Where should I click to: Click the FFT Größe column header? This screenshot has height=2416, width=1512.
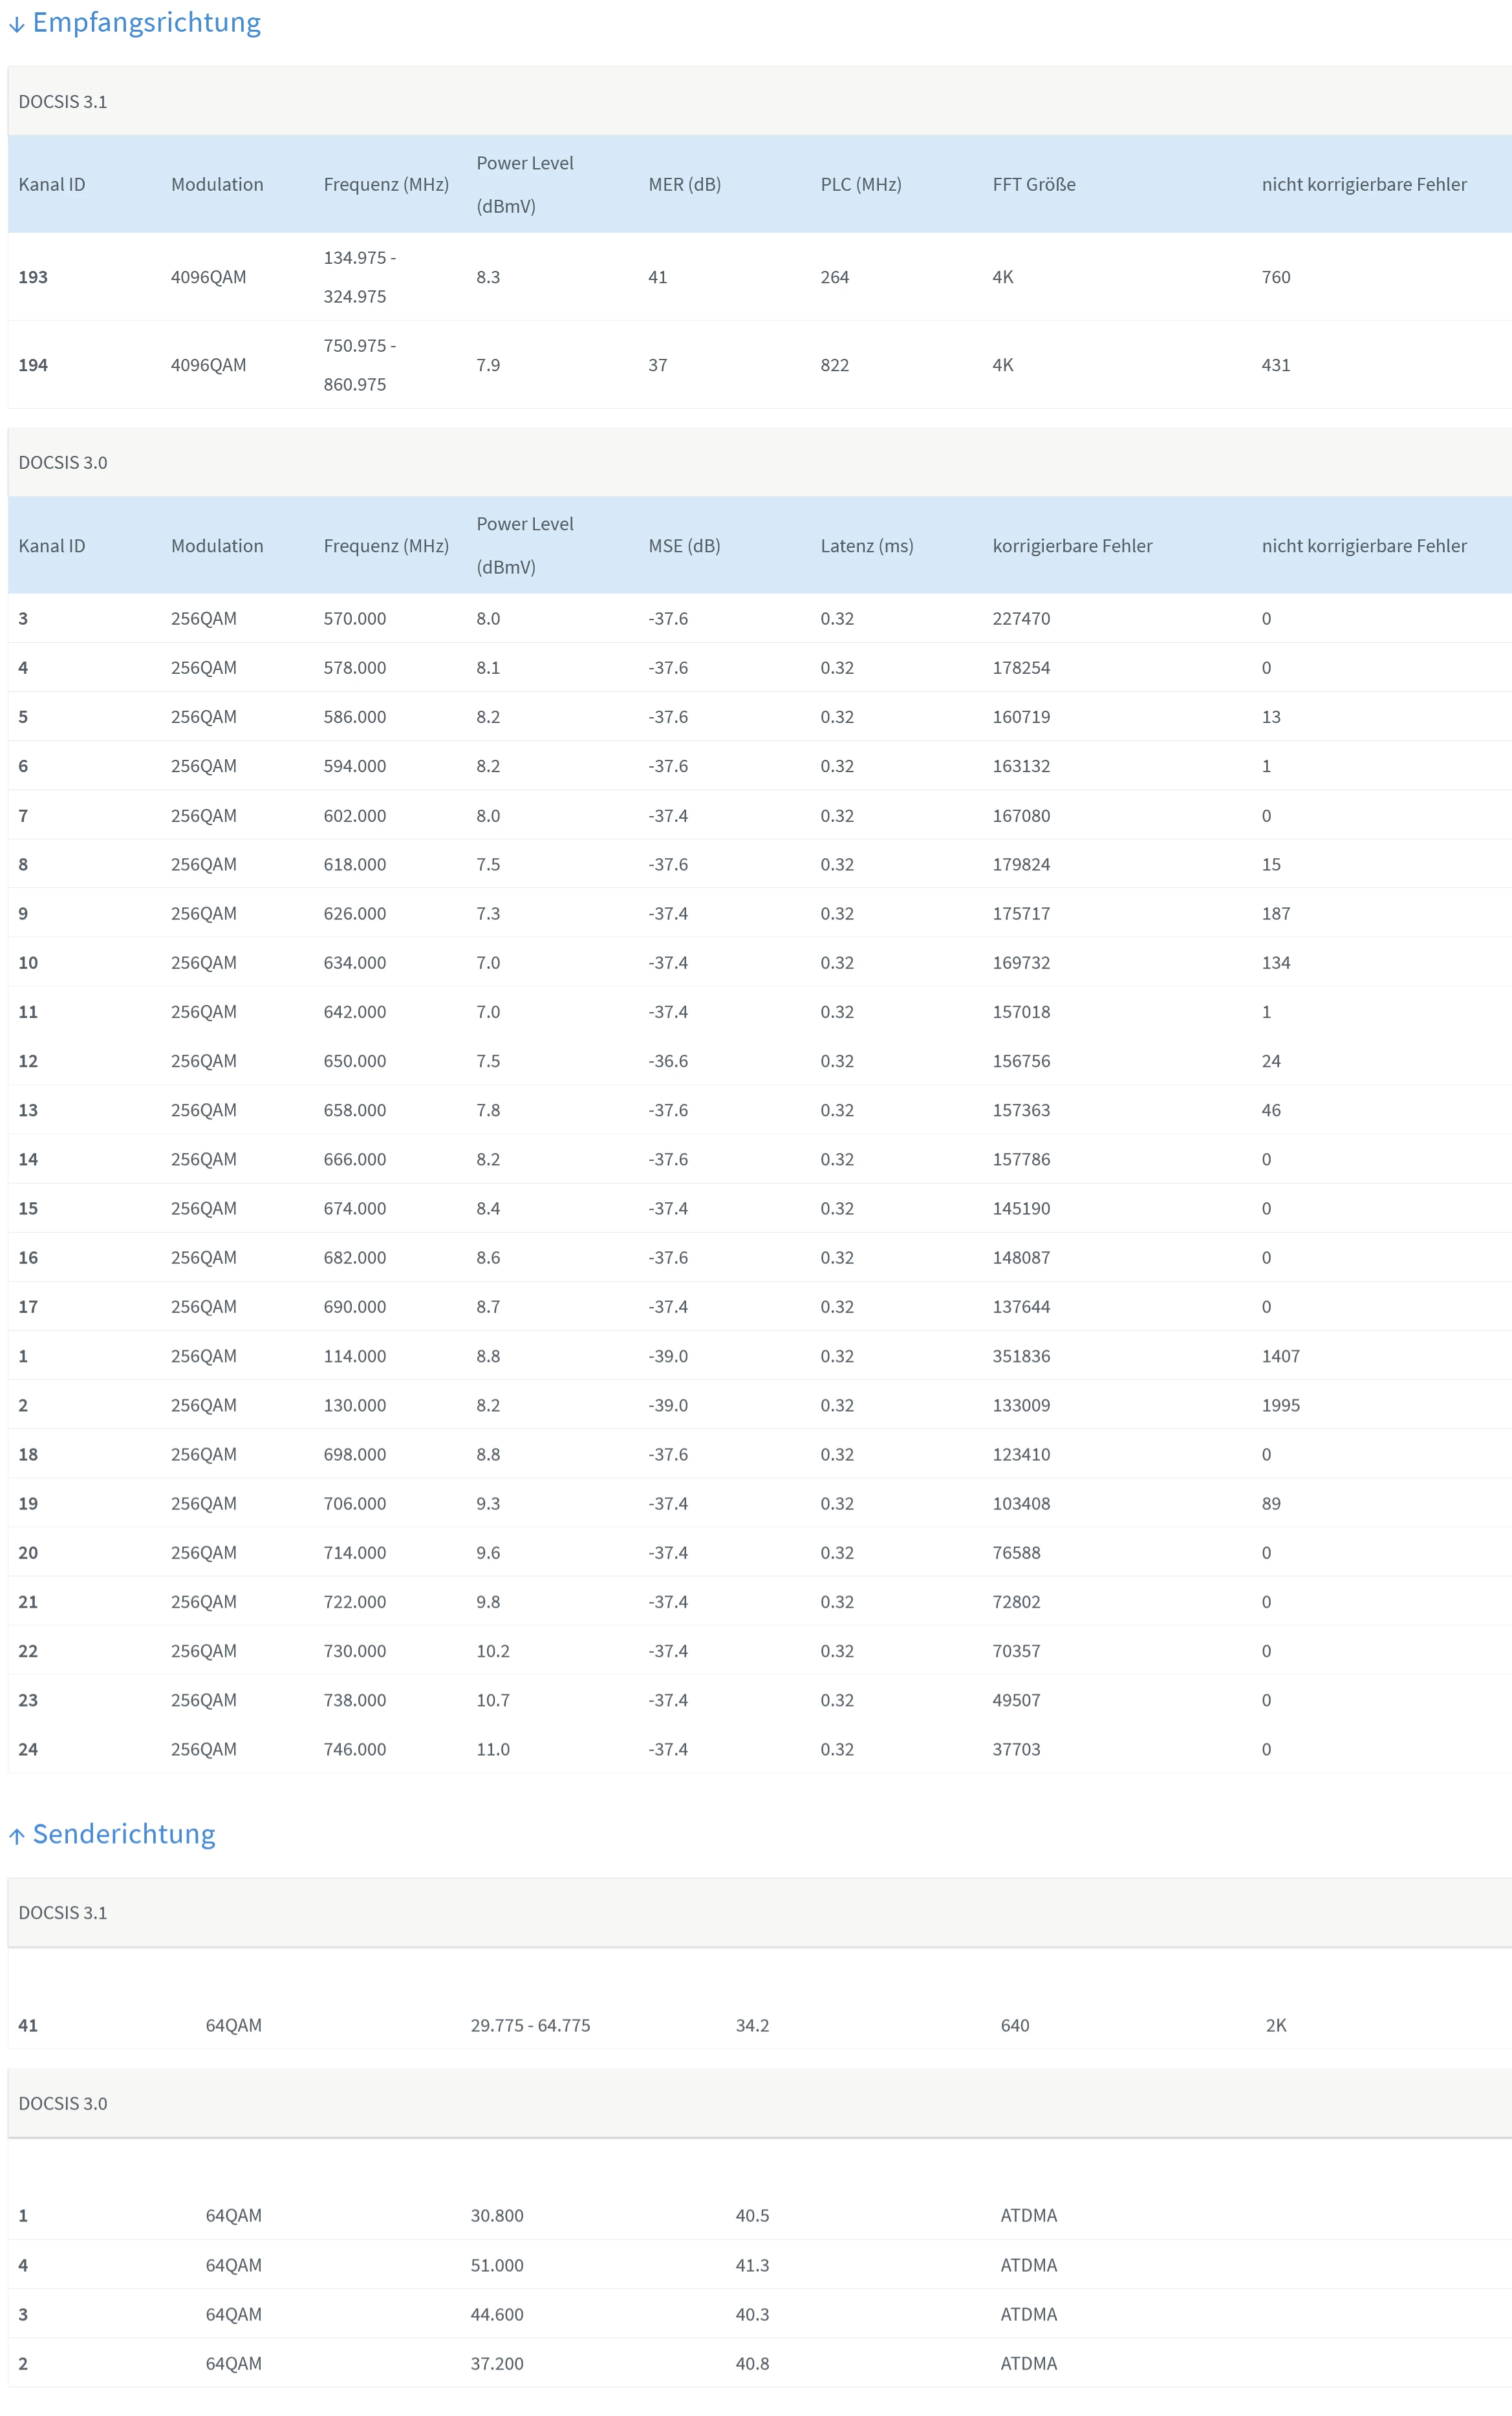(1033, 184)
